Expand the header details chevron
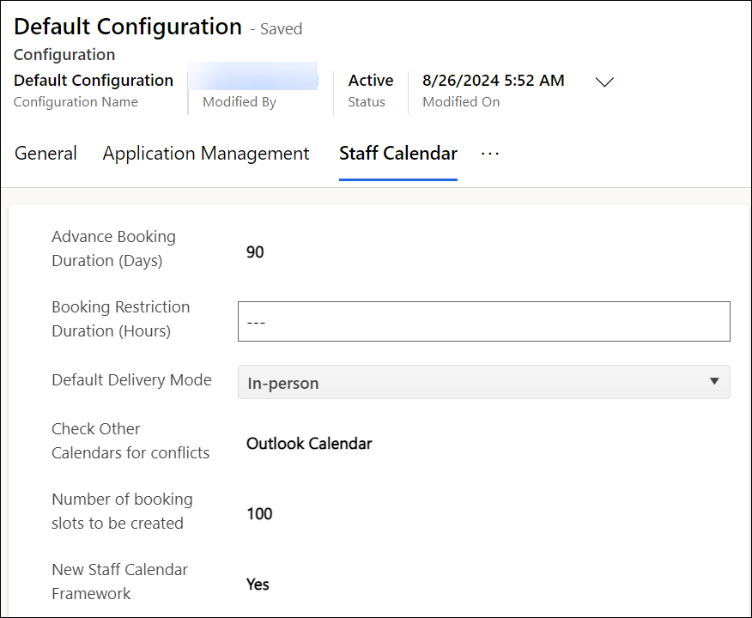The width and height of the screenshot is (752, 618). pyautogui.click(x=605, y=82)
